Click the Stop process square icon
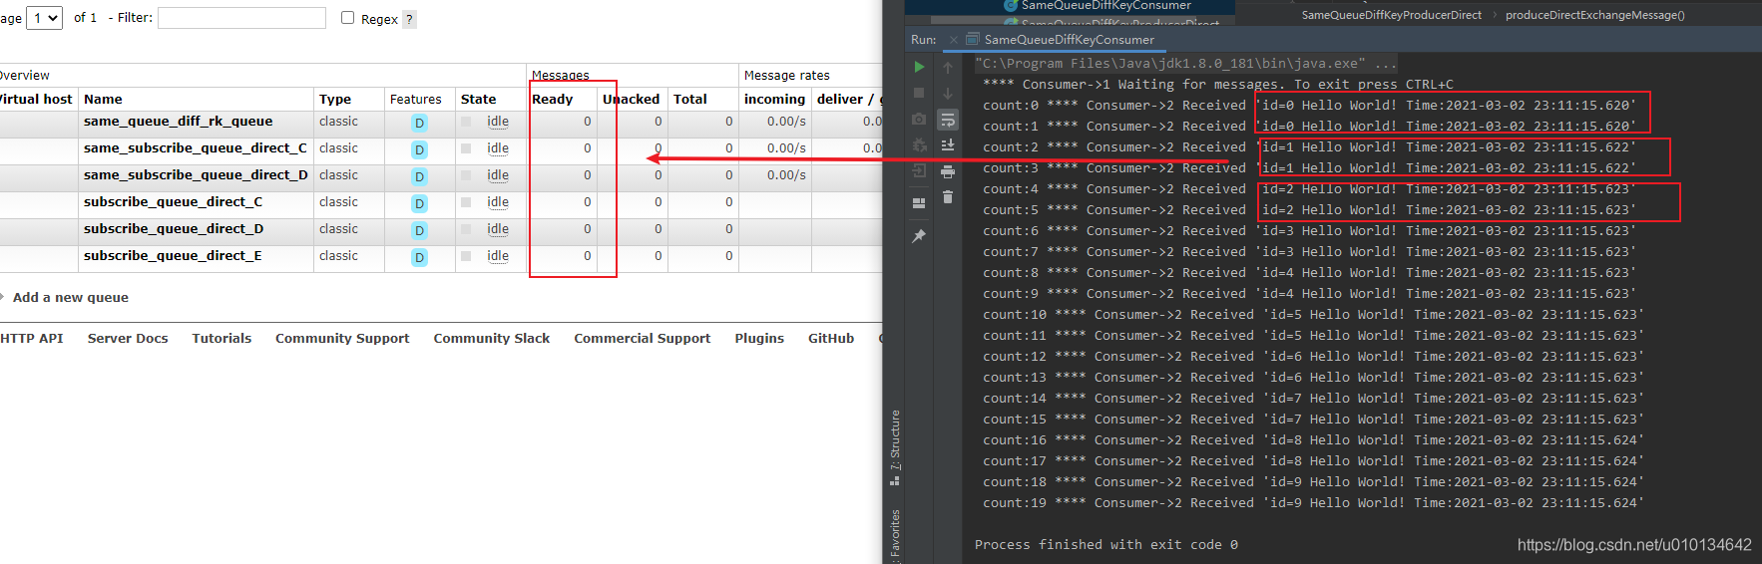Image resolution: width=1762 pixels, height=564 pixels. click(919, 93)
